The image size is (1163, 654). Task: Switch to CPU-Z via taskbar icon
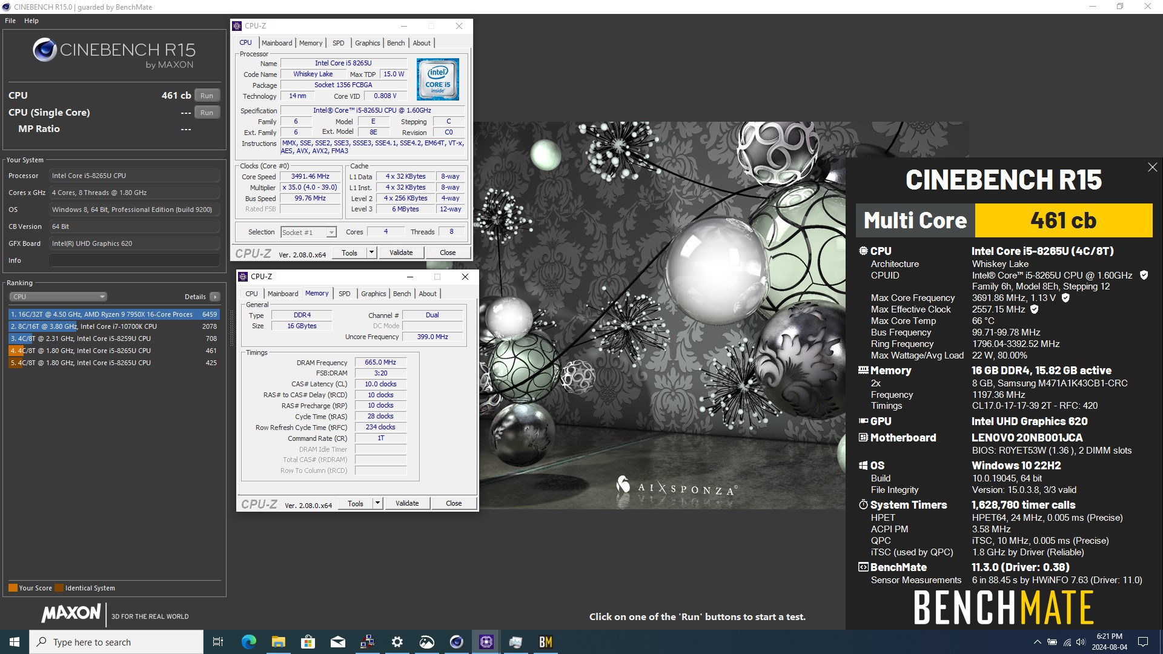(x=486, y=642)
